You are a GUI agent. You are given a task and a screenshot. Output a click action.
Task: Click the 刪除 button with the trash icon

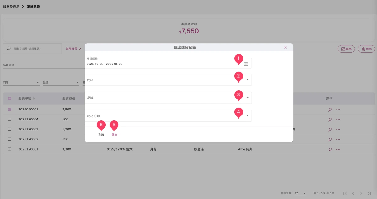coord(366,49)
